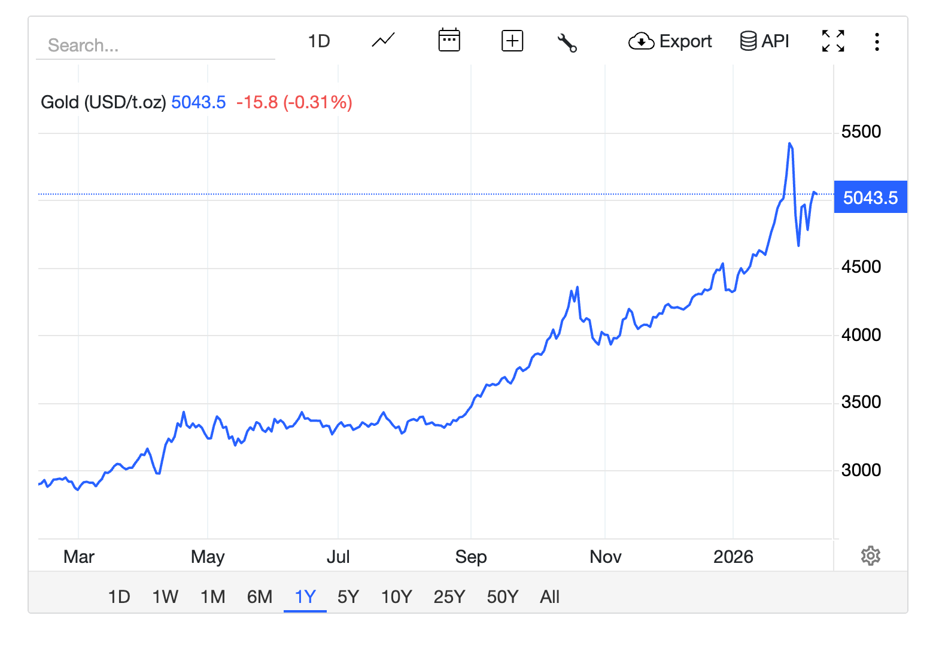Open the API database button
Viewport: 936px width, 652px height.
(x=764, y=41)
